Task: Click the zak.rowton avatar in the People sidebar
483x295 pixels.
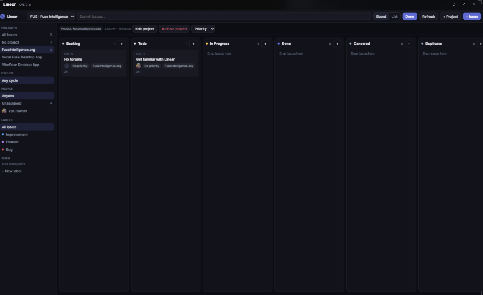Action: [4, 111]
